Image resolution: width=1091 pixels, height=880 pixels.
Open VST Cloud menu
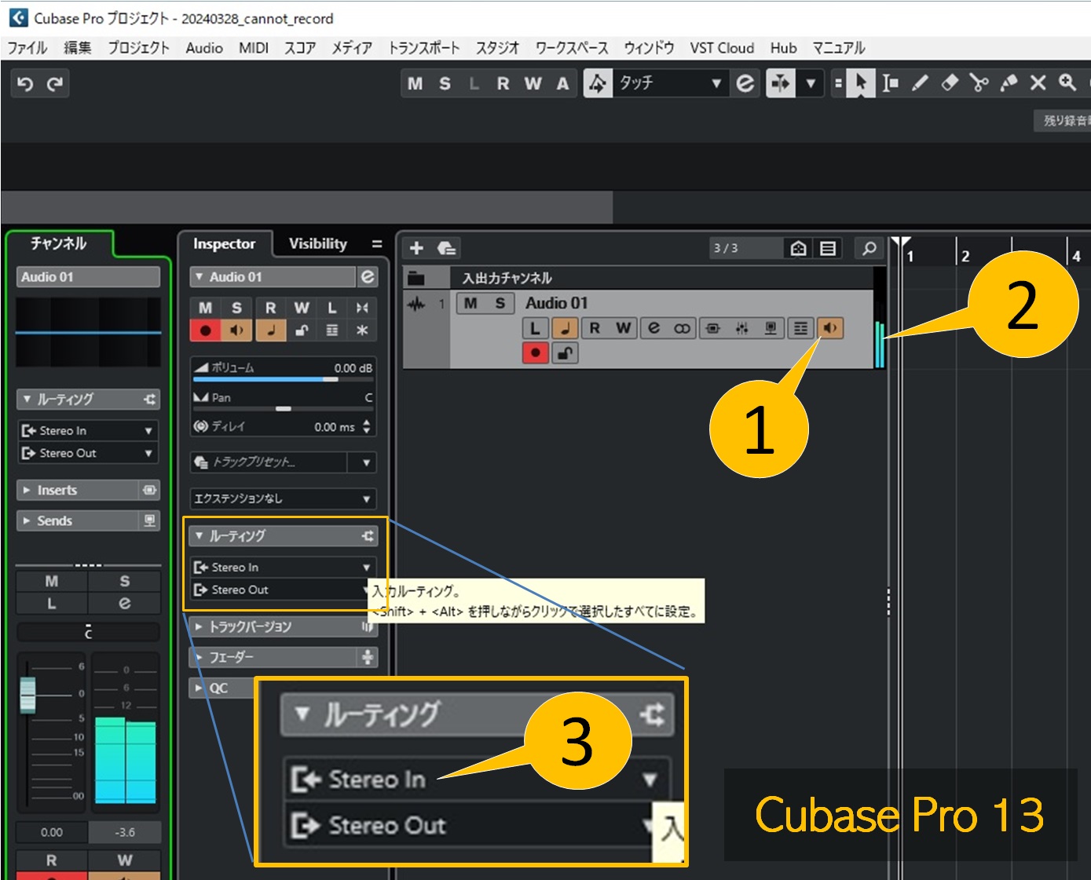[722, 48]
